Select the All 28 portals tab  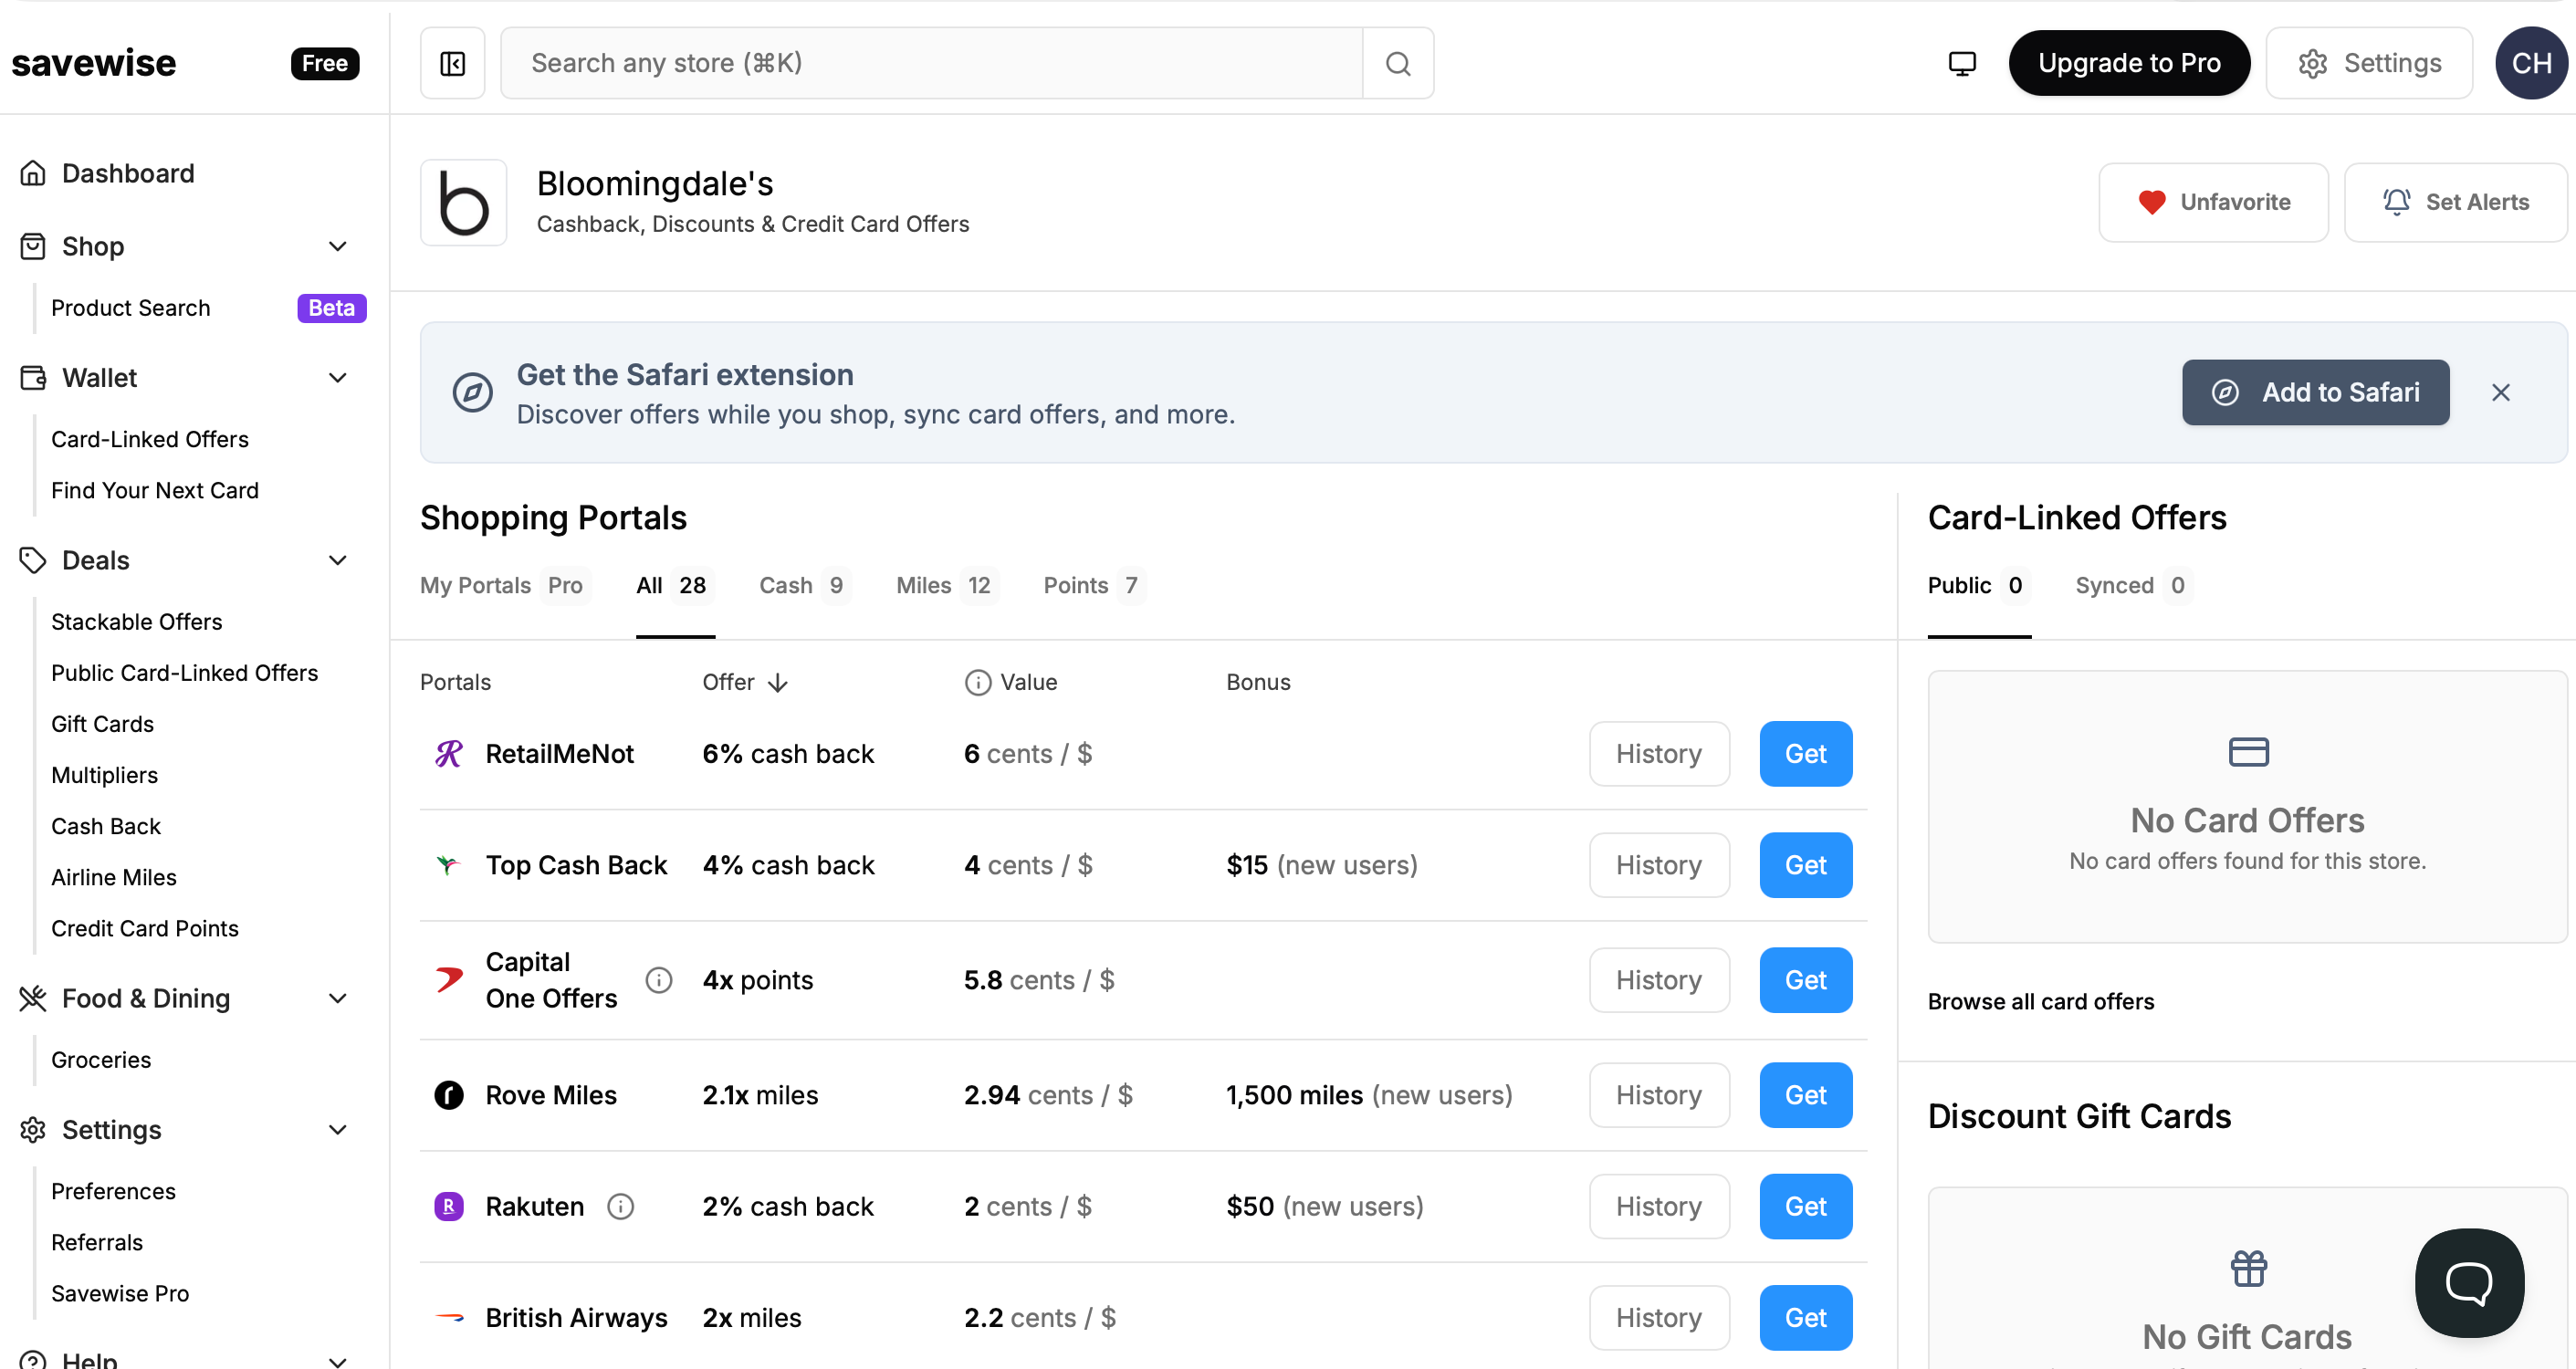675,585
